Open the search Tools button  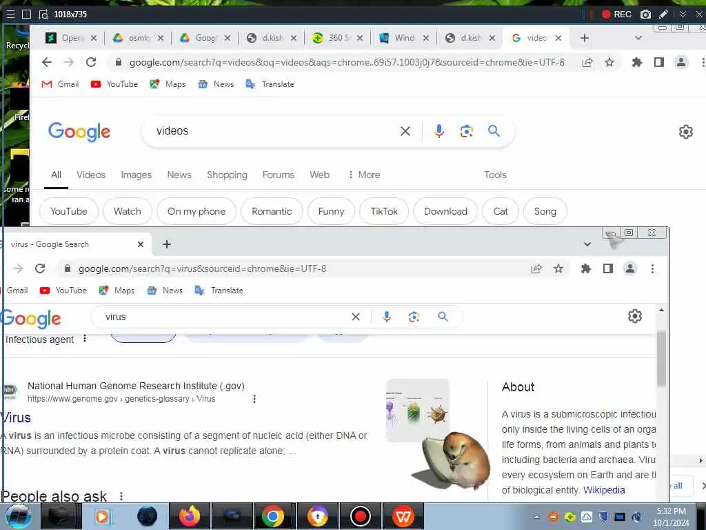(x=495, y=175)
